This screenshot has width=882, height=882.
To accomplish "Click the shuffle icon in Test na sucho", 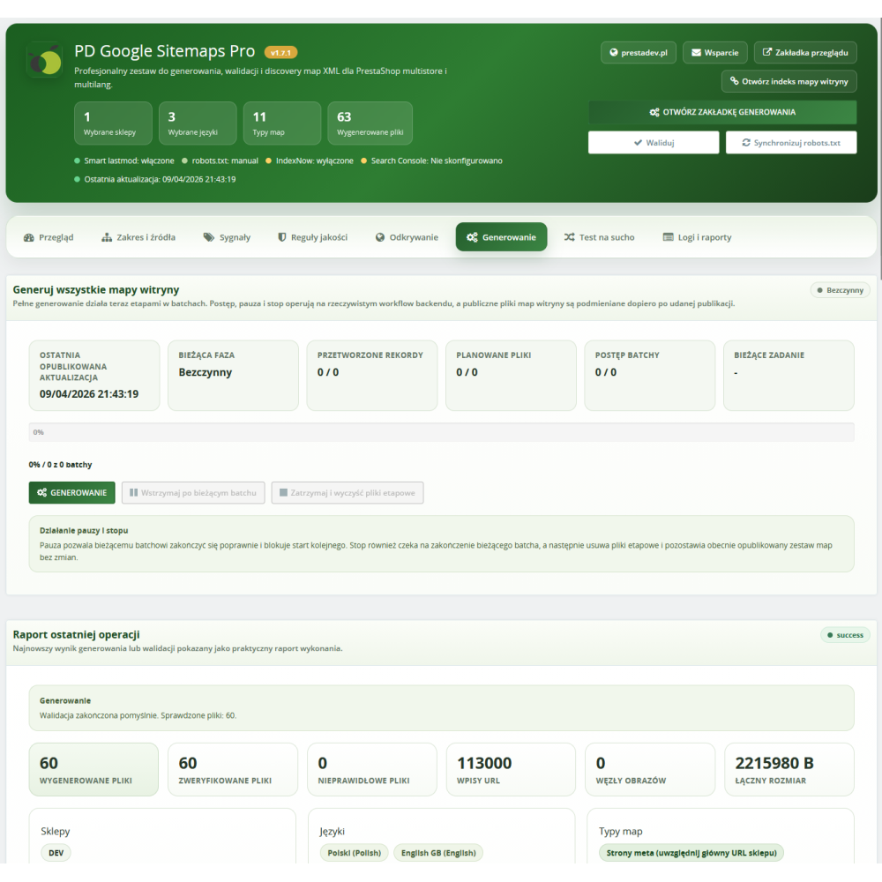I will tap(569, 237).
